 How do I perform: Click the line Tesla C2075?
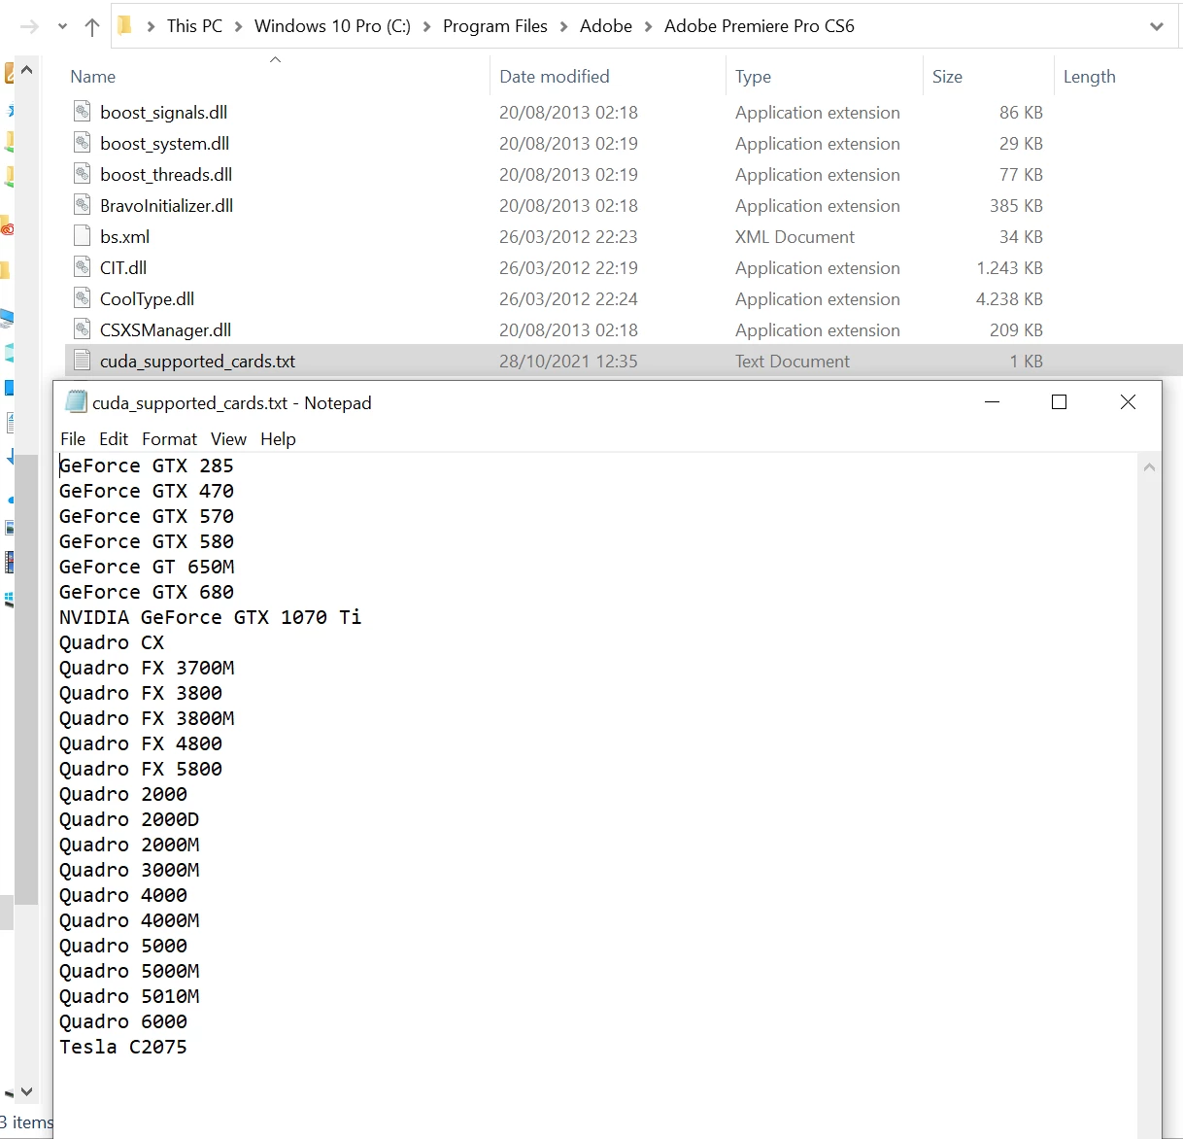click(x=123, y=1047)
